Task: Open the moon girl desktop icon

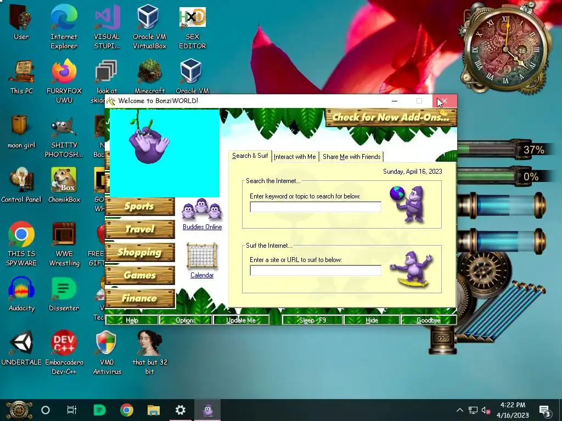Action: (x=21, y=132)
